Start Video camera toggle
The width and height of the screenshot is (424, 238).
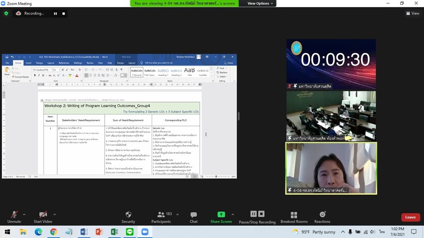[43, 217]
